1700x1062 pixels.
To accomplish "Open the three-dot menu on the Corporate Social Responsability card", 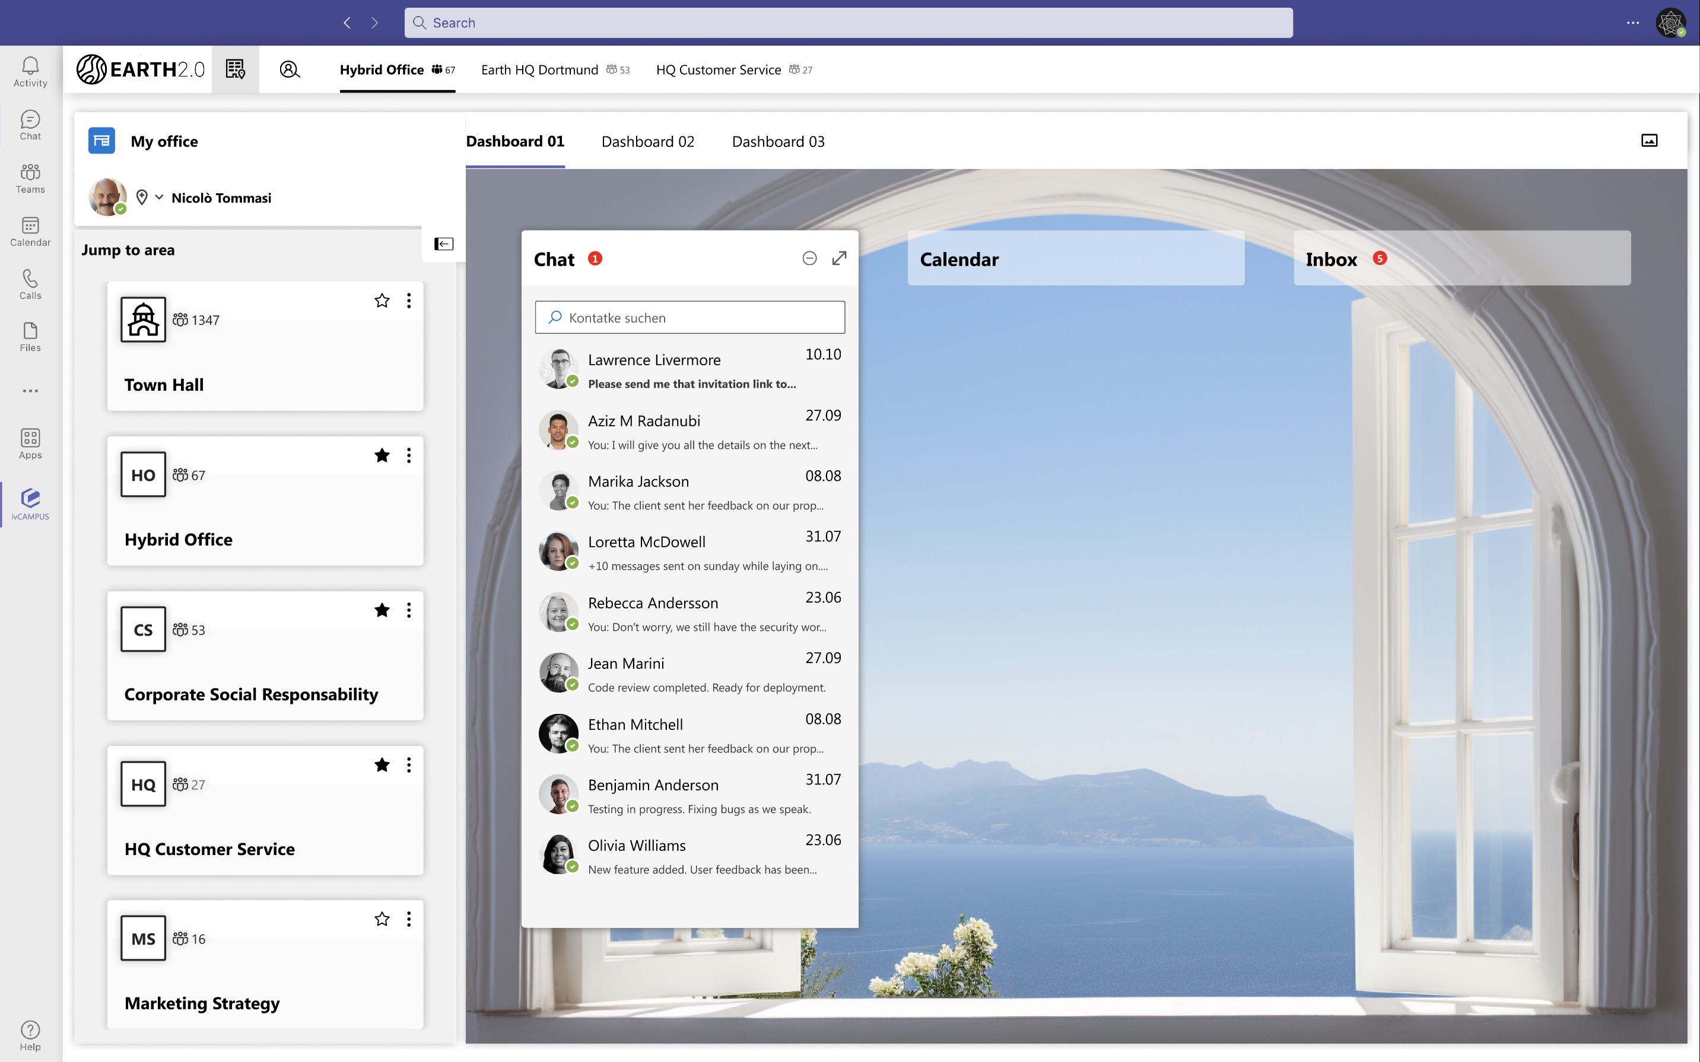I will 408,610.
